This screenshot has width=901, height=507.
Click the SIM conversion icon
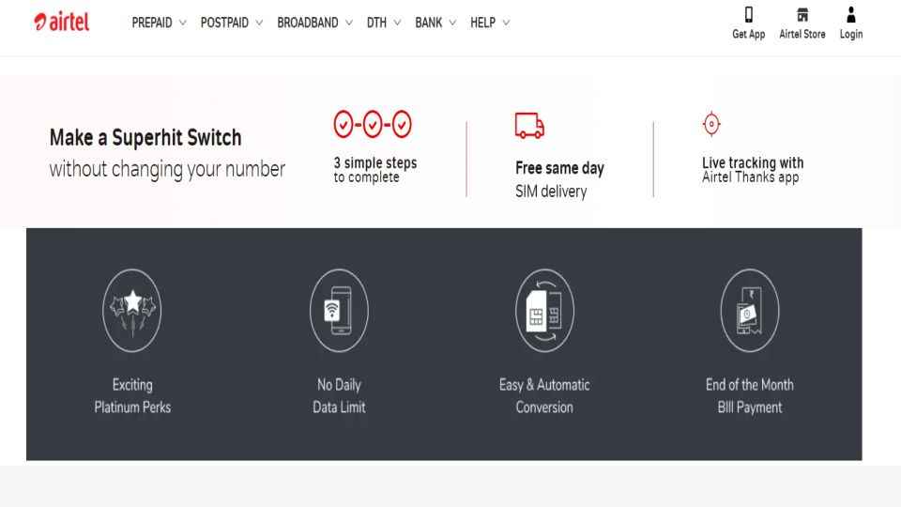[x=544, y=311]
